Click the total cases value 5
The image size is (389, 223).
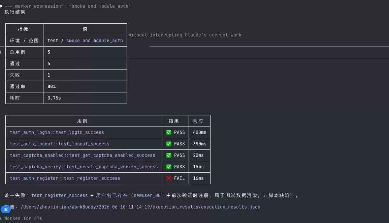coord(48,52)
